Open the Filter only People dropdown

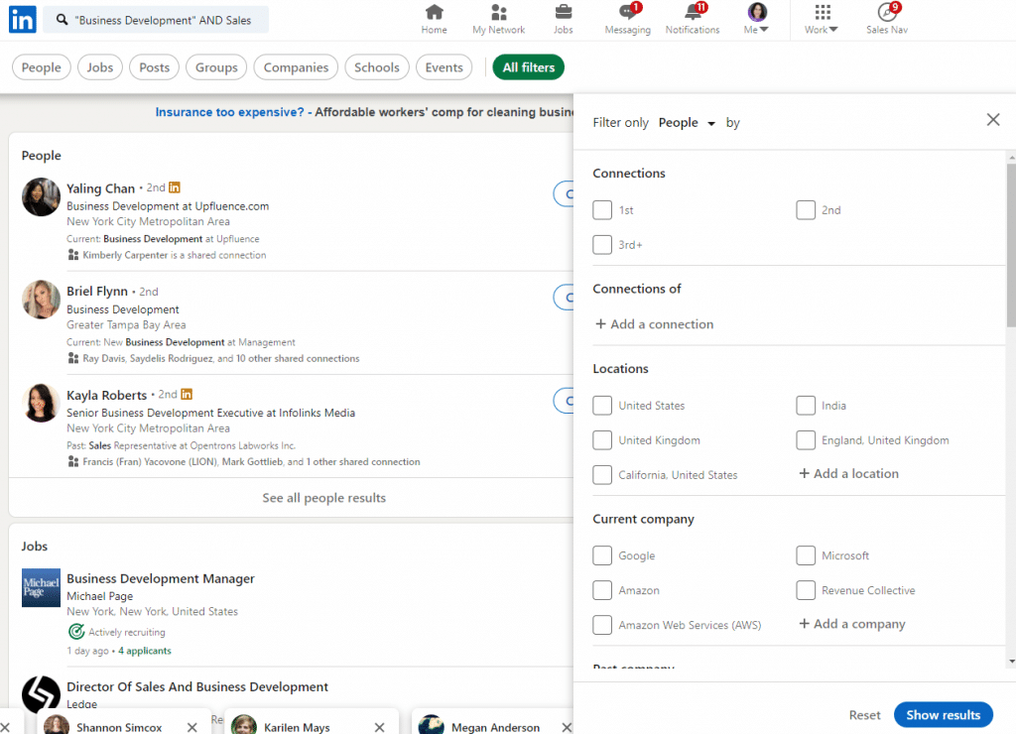coord(687,122)
